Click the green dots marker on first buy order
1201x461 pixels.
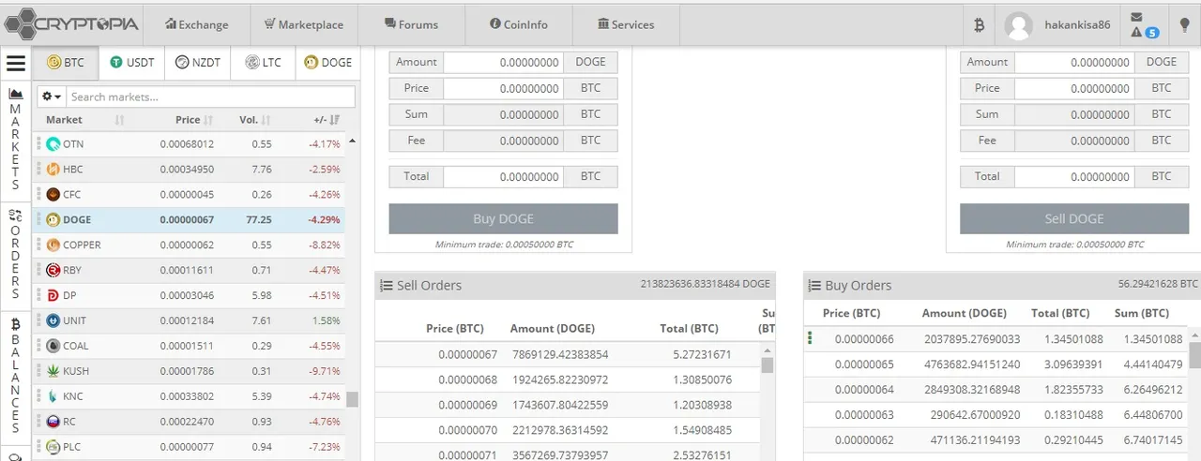pyautogui.click(x=810, y=338)
